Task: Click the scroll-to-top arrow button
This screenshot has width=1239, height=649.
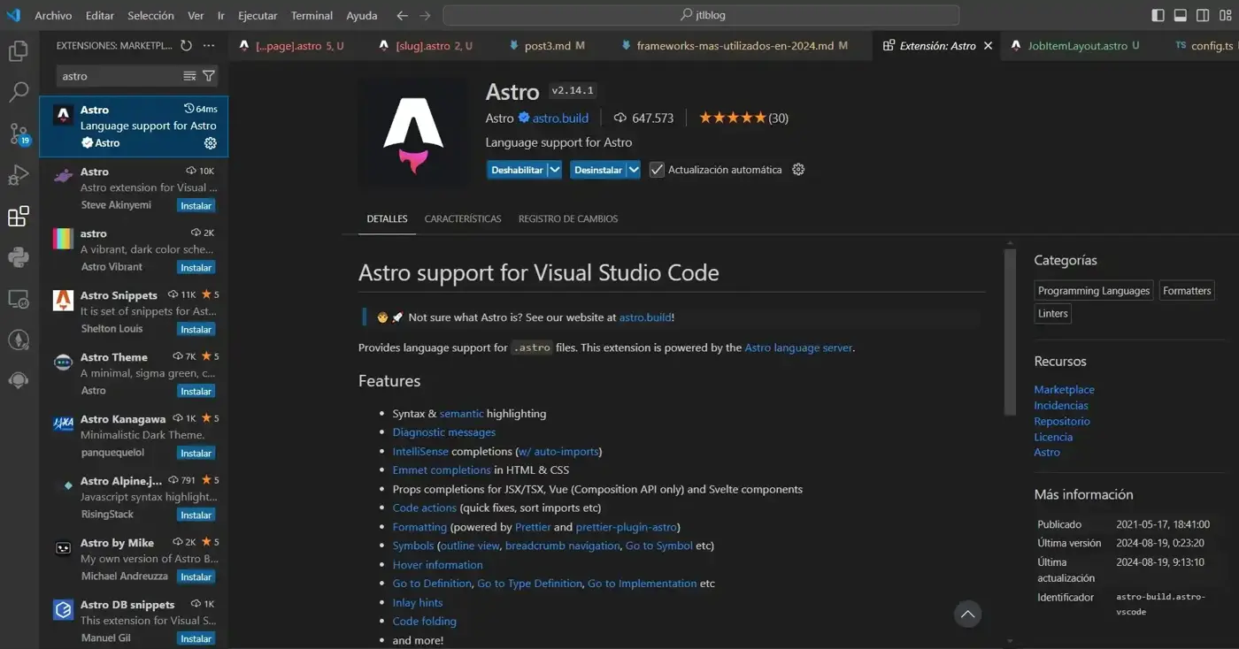Action: (967, 615)
